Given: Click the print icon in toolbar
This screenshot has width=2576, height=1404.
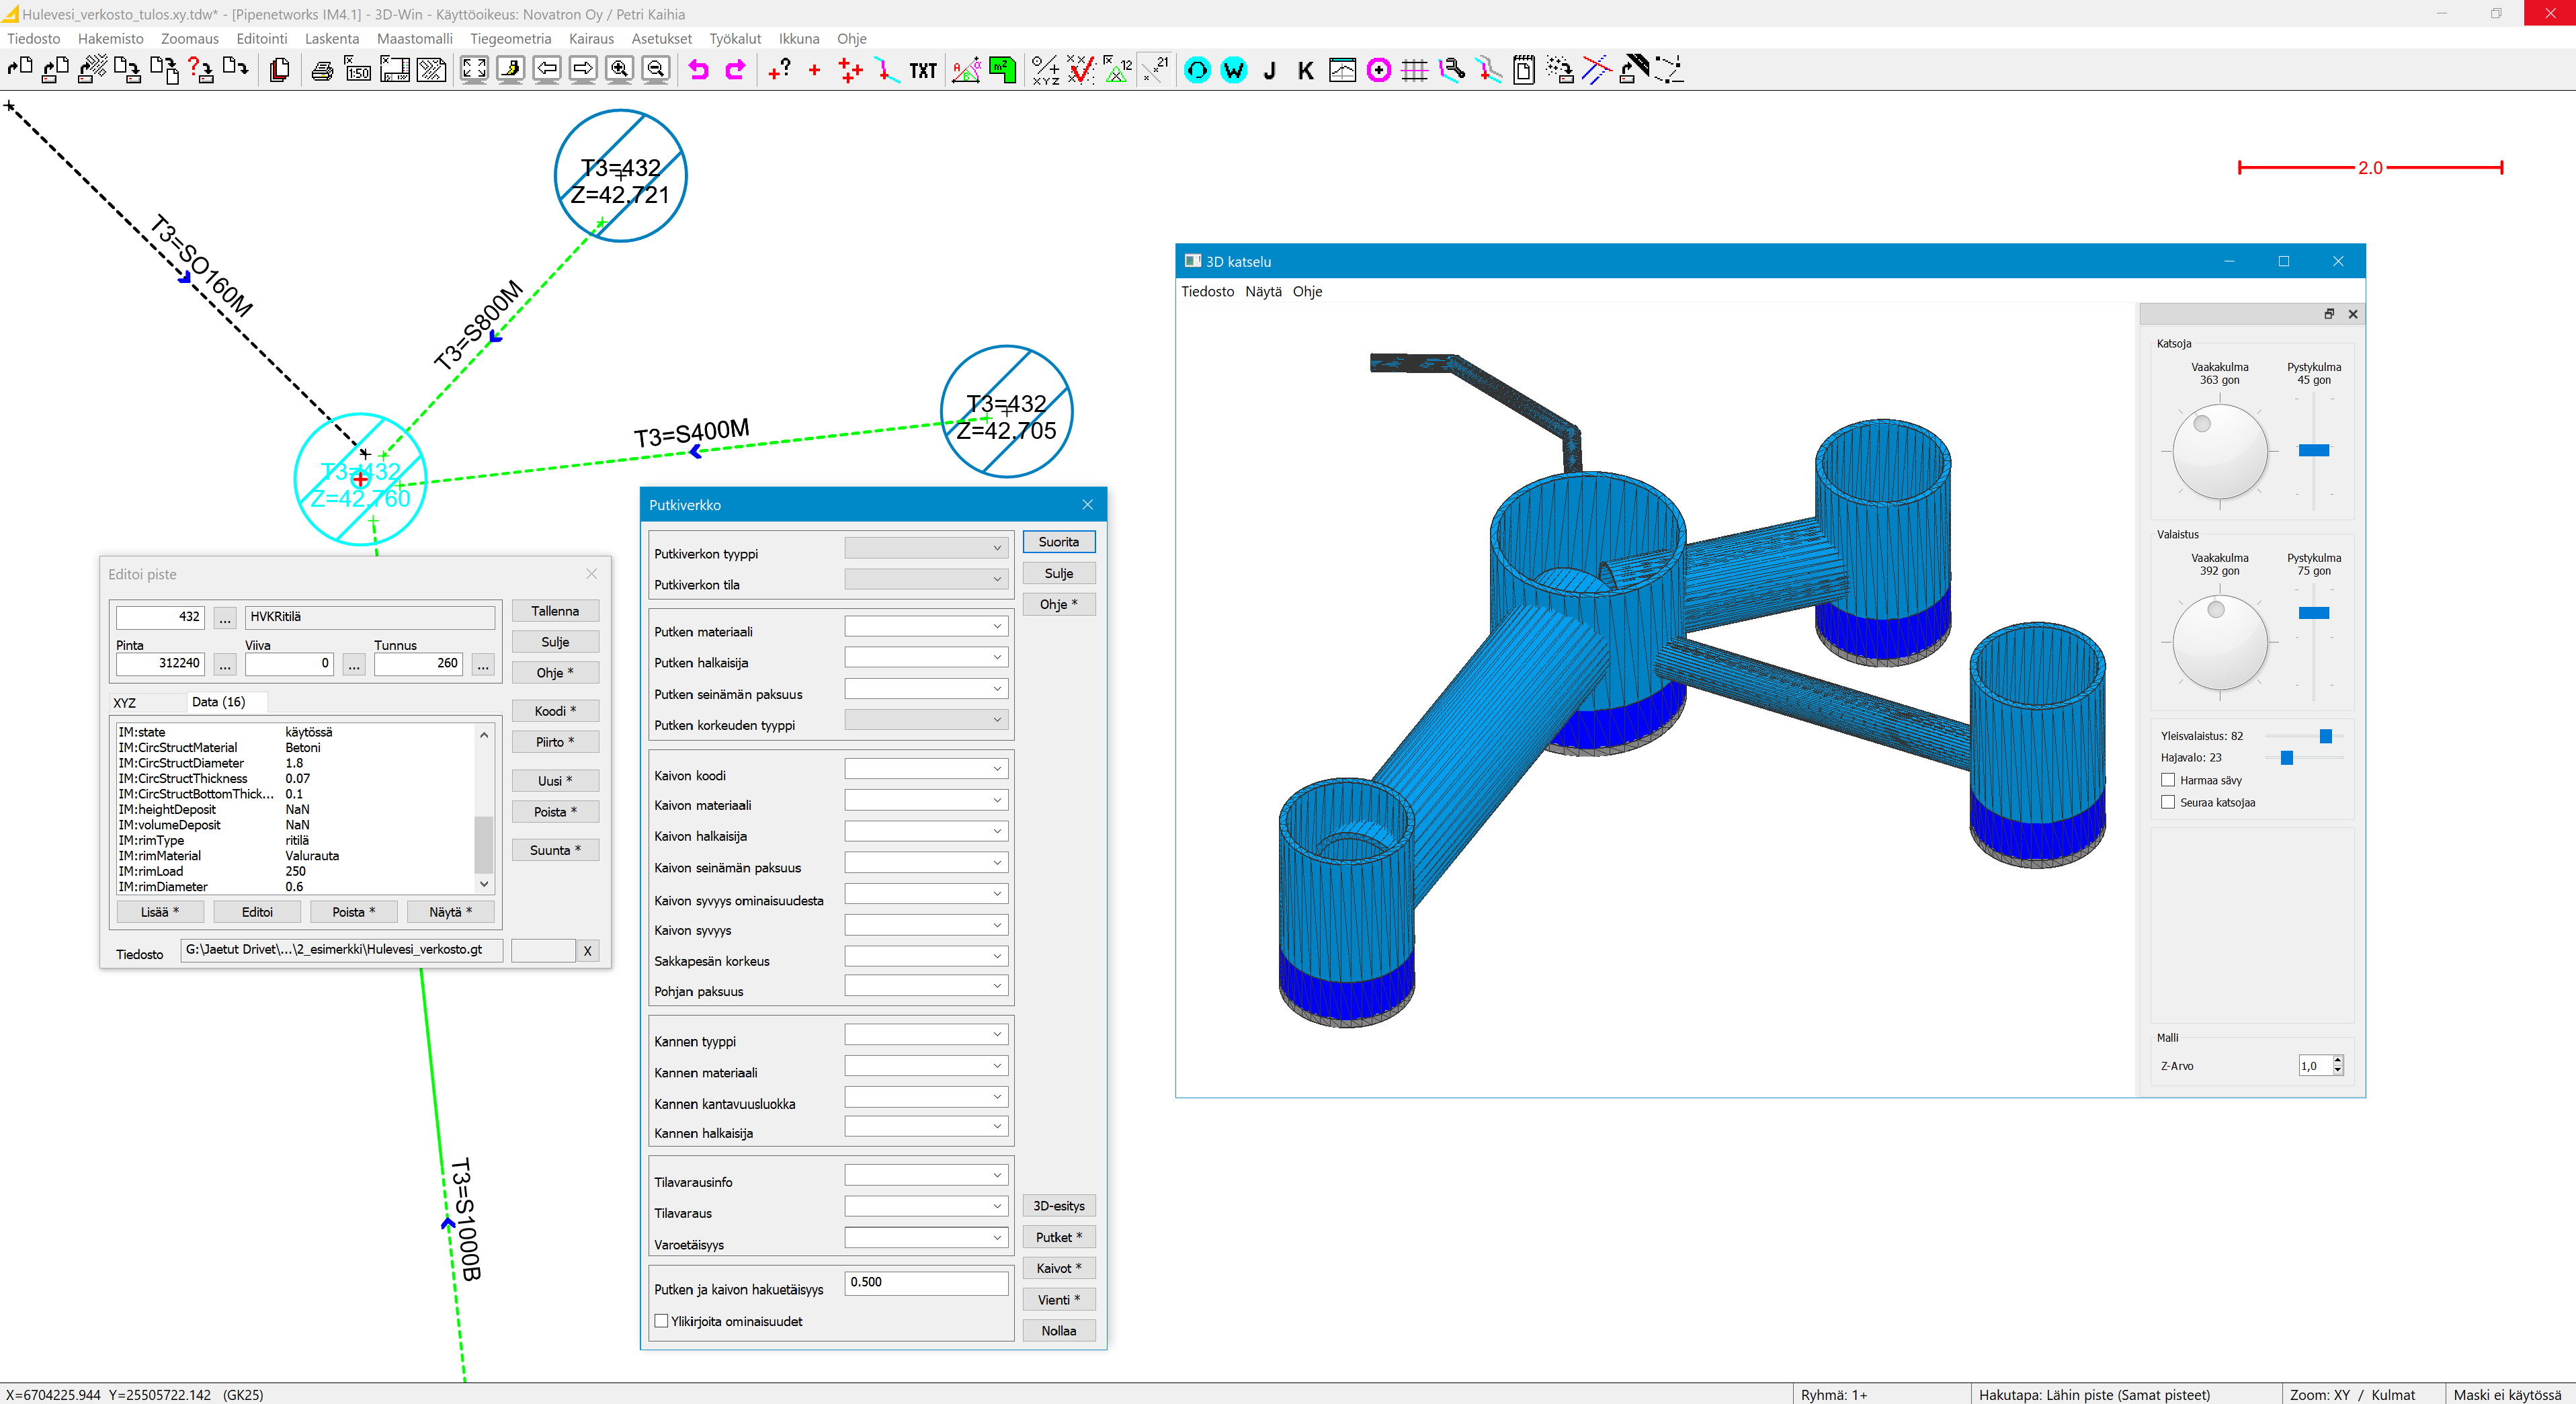Looking at the screenshot, I should (x=322, y=70).
